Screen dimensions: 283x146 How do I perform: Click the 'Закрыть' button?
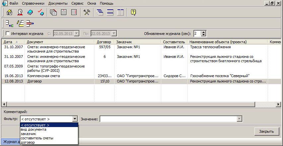point(266,131)
